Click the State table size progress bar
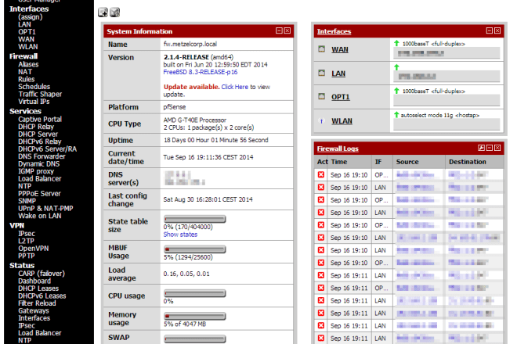Viewport: 517px width, 344px height. click(x=195, y=219)
